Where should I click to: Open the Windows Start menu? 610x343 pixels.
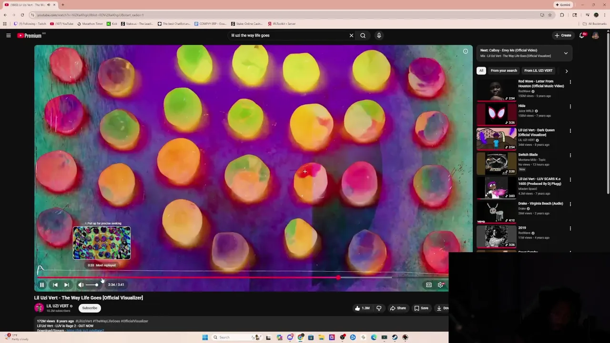pos(205,337)
